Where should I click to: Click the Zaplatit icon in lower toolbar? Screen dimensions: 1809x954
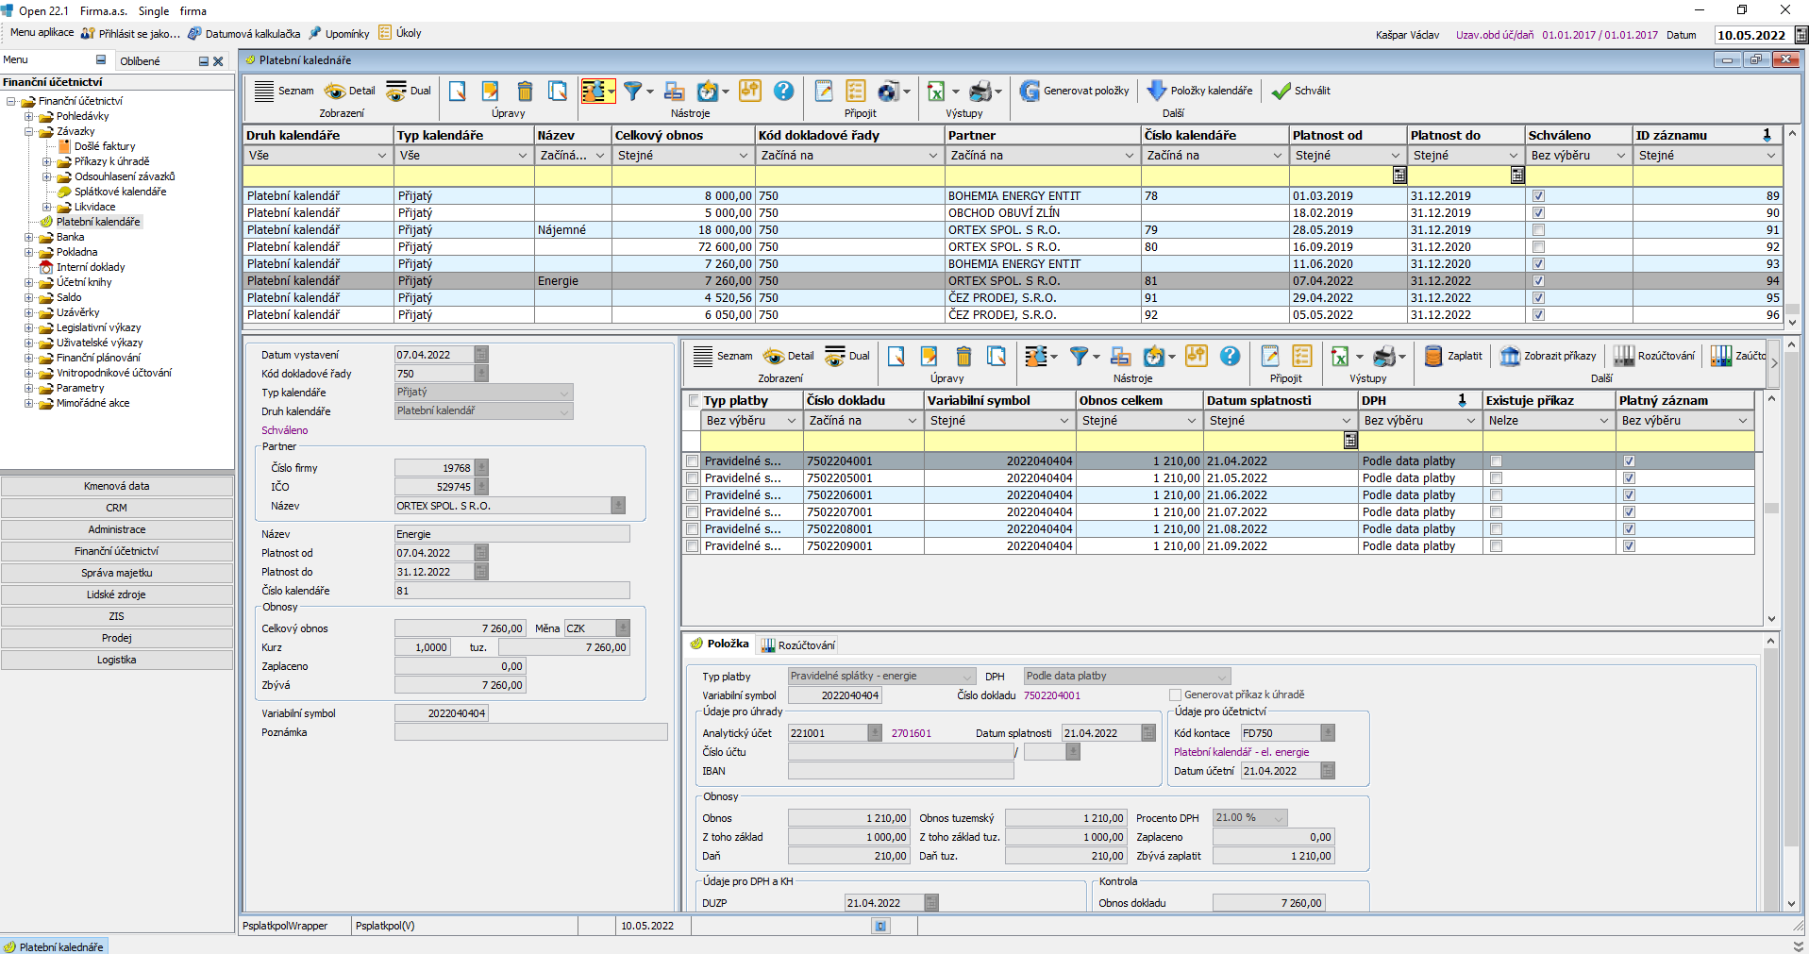point(1433,356)
